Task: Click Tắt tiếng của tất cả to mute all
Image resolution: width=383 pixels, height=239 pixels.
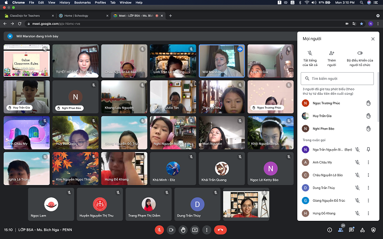Action: [x=310, y=57]
